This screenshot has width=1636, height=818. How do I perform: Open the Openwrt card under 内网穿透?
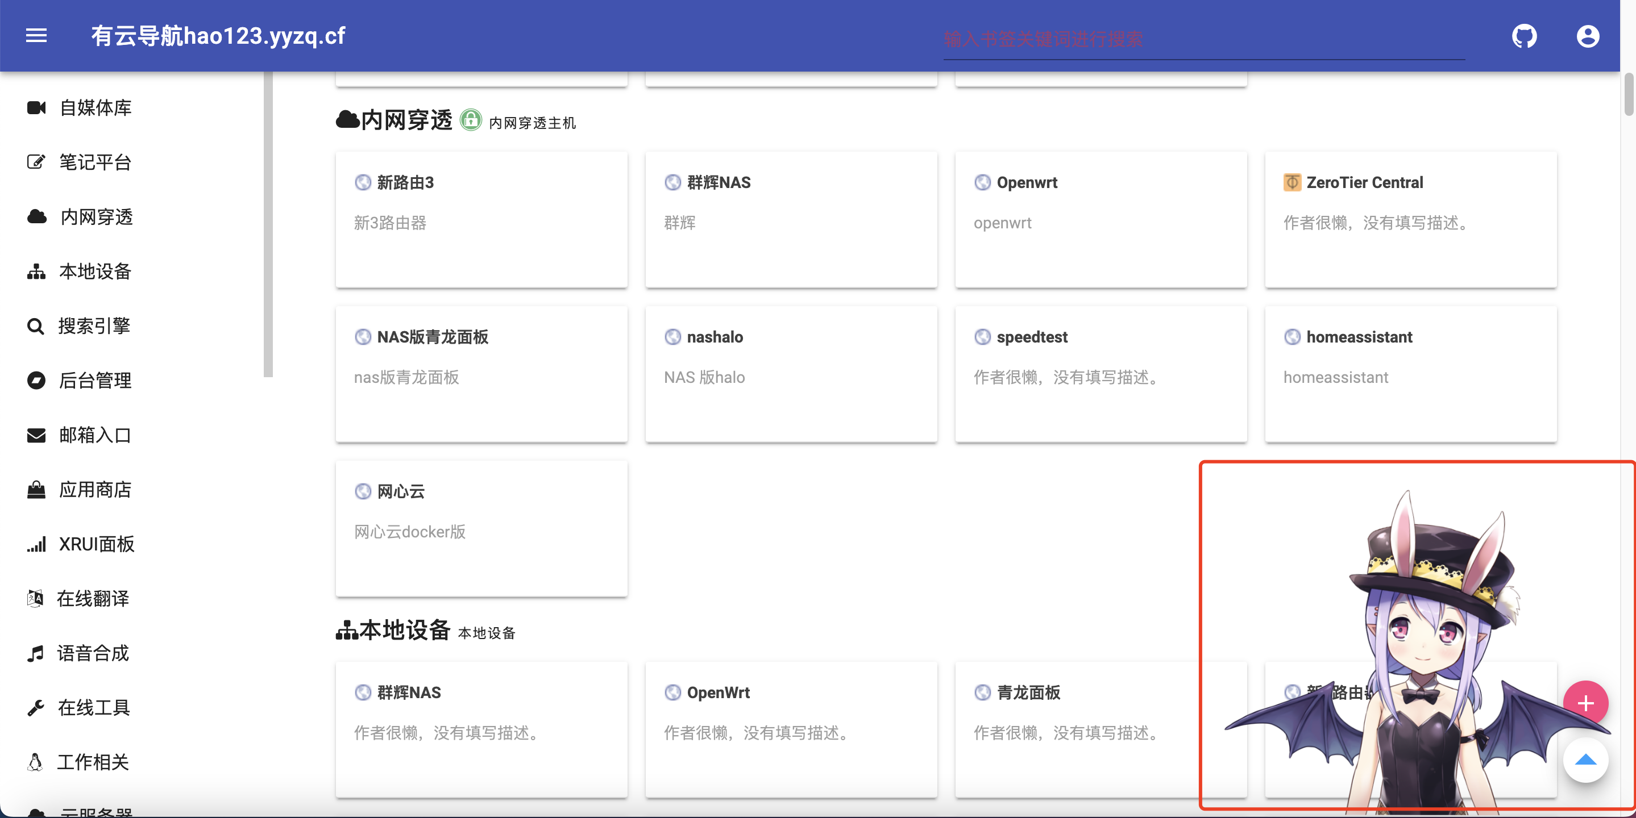pyautogui.click(x=1101, y=220)
